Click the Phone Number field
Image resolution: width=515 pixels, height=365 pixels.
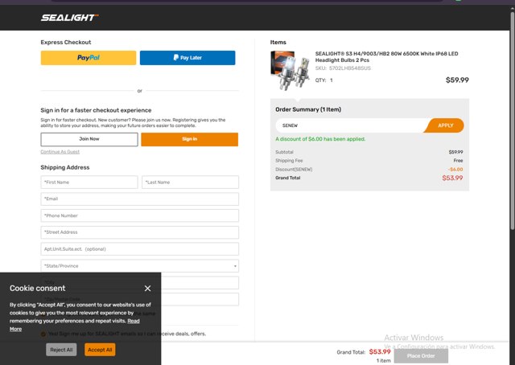coord(139,215)
